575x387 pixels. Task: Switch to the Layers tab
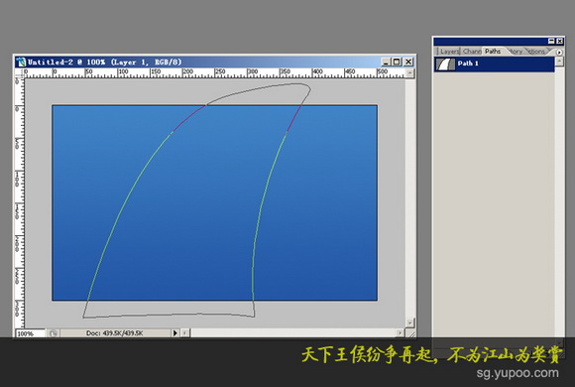click(x=449, y=52)
